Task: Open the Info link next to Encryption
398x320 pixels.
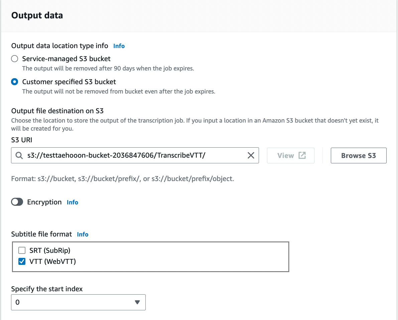Action: 73,202
